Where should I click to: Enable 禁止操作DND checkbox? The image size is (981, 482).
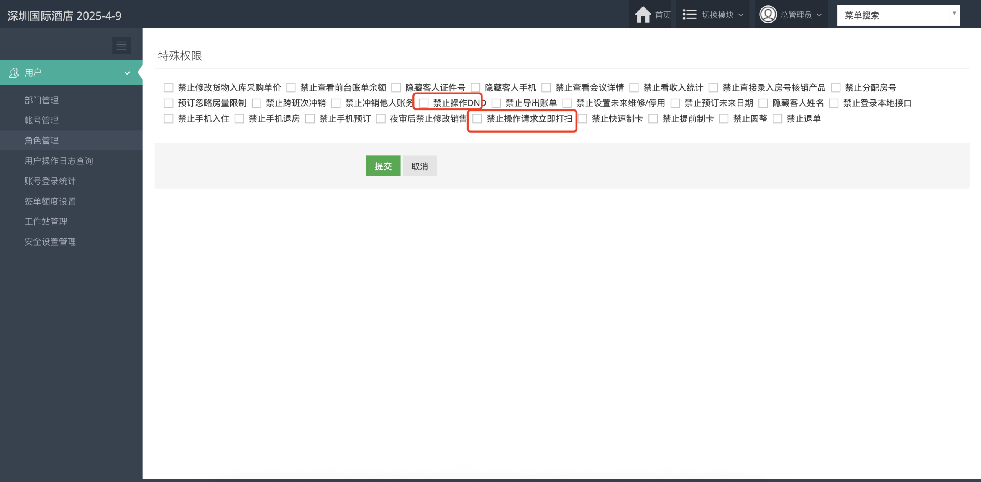click(x=423, y=103)
